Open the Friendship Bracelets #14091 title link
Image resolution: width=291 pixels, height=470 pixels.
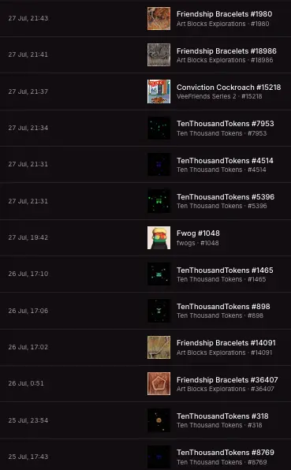[x=226, y=342]
